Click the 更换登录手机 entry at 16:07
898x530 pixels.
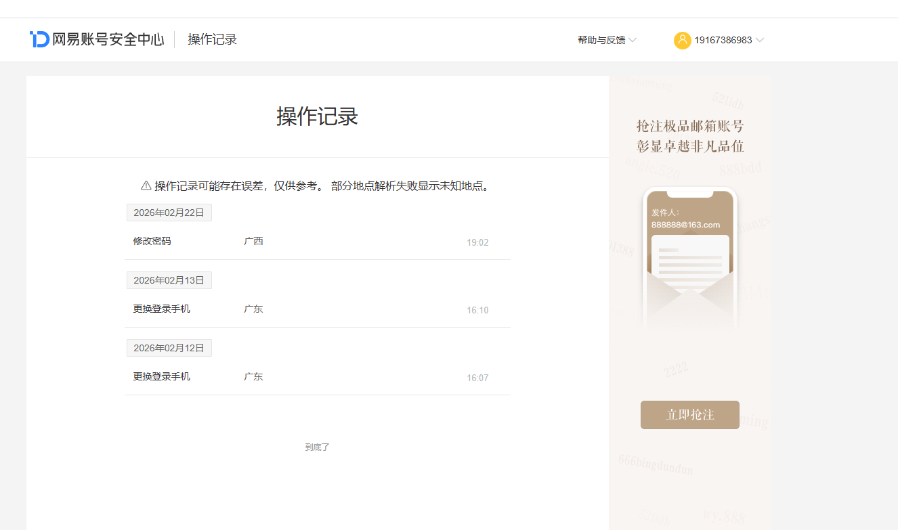point(162,376)
